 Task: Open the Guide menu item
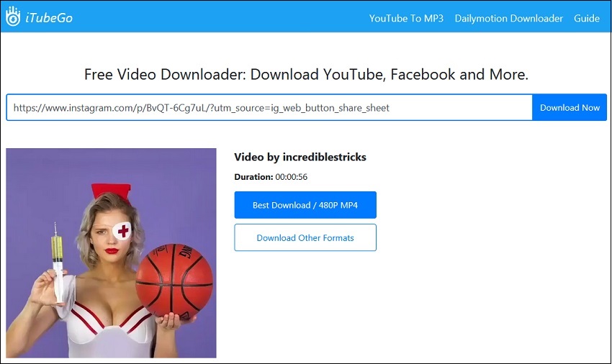(x=586, y=18)
